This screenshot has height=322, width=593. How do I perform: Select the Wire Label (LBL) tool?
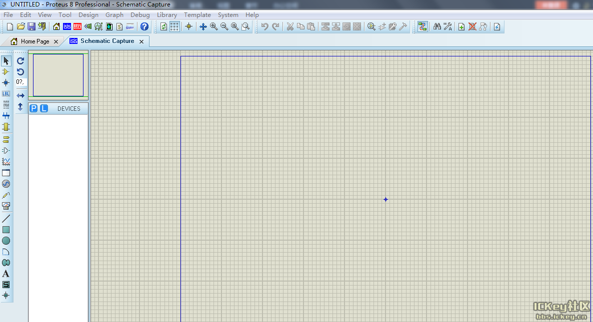[x=6, y=94]
